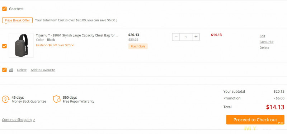Add the item to Favourite

tap(266, 42)
